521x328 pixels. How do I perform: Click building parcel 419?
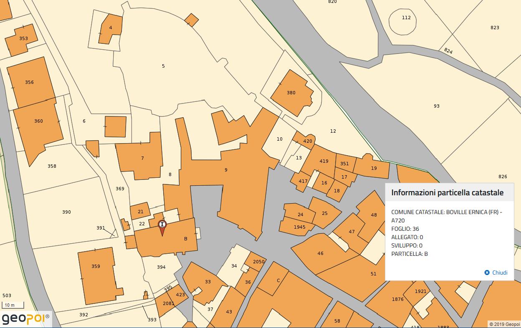(324, 161)
